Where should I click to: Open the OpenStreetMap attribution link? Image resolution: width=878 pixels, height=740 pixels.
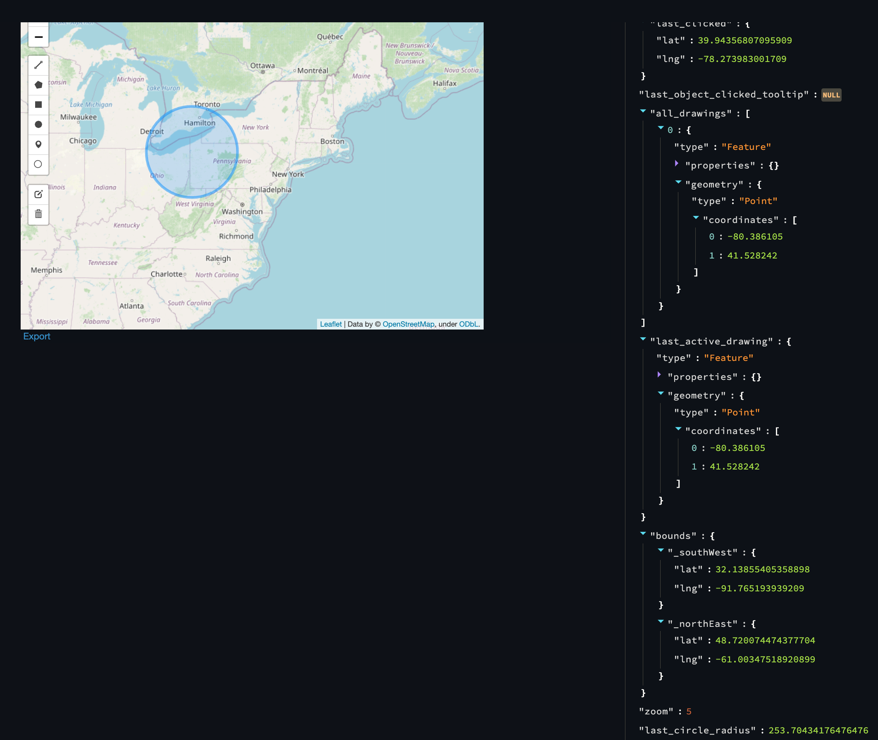click(408, 324)
